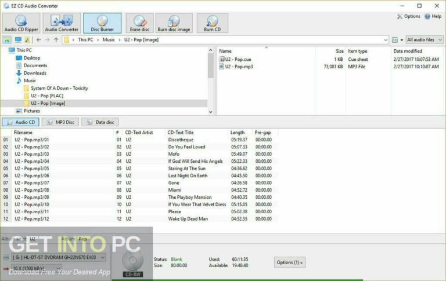The height and width of the screenshot is (281, 446).
Task: Select Downloads in the folder tree
Action: pos(35,73)
